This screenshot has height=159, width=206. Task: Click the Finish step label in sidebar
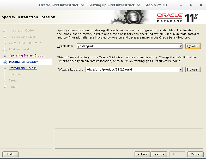pyautogui.click(x=13, y=87)
